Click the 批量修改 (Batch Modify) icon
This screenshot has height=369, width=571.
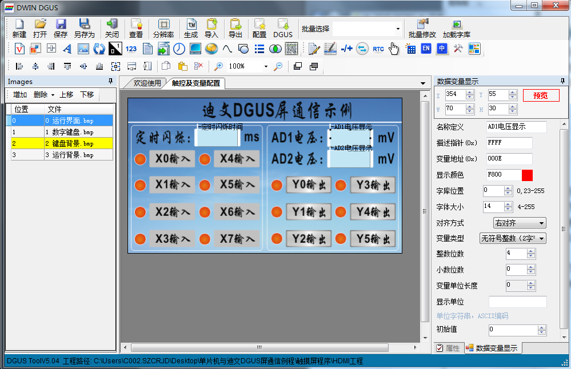tap(422, 28)
